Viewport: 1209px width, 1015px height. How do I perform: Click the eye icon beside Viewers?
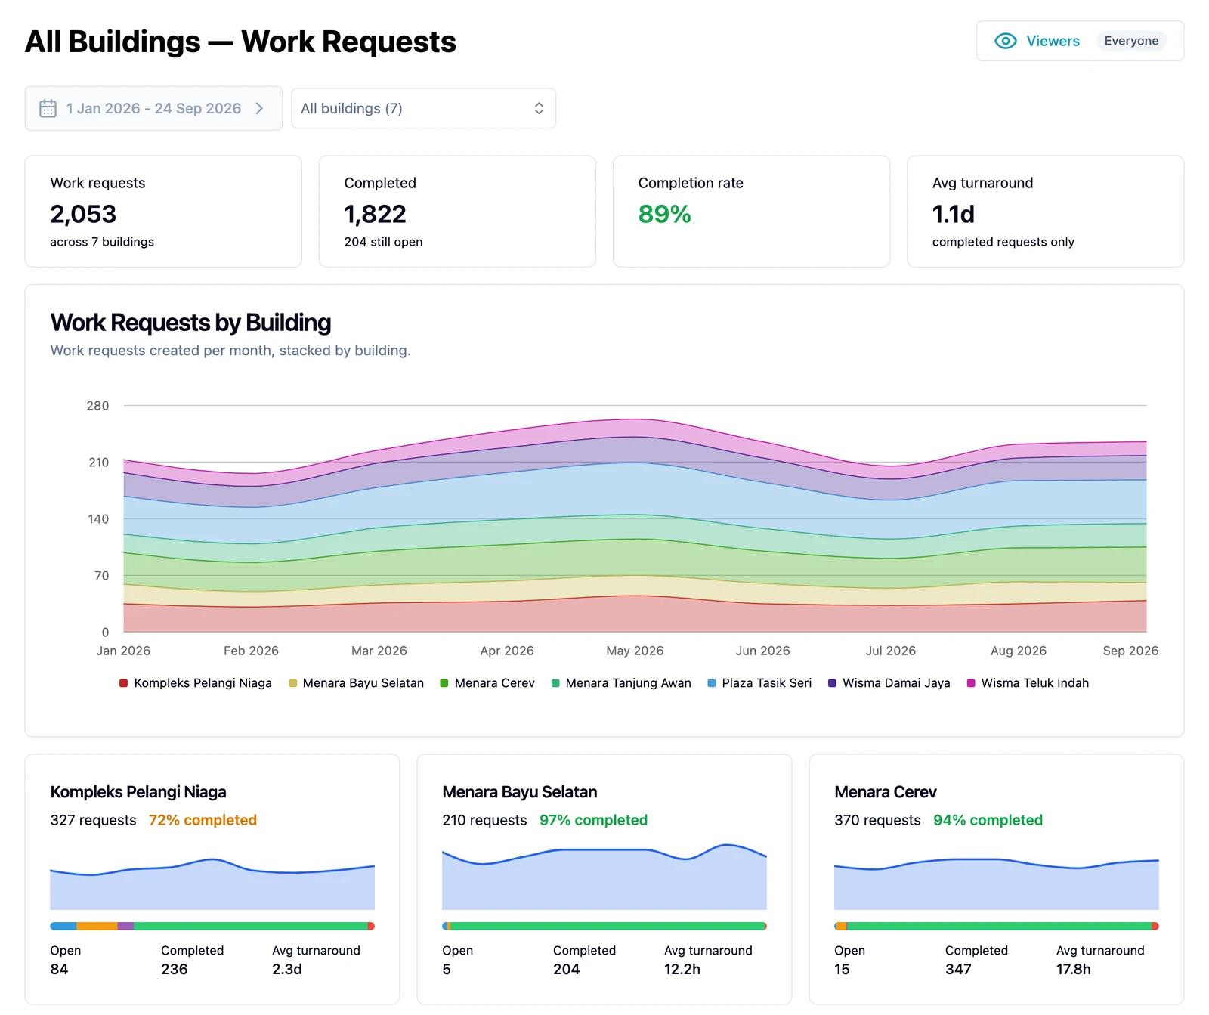1005,41
